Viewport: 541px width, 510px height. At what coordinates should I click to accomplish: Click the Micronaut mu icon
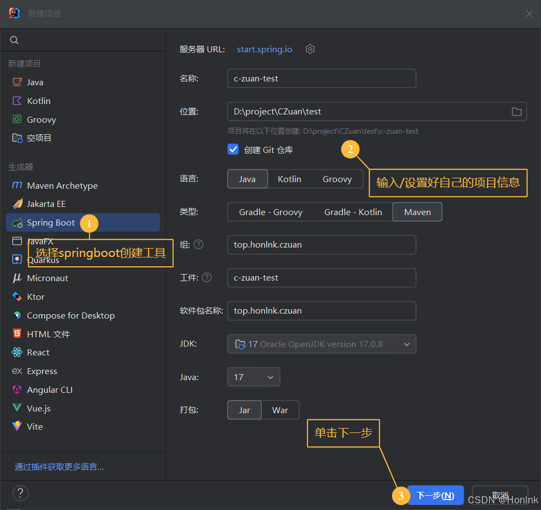pyautogui.click(x=17, y=278)
